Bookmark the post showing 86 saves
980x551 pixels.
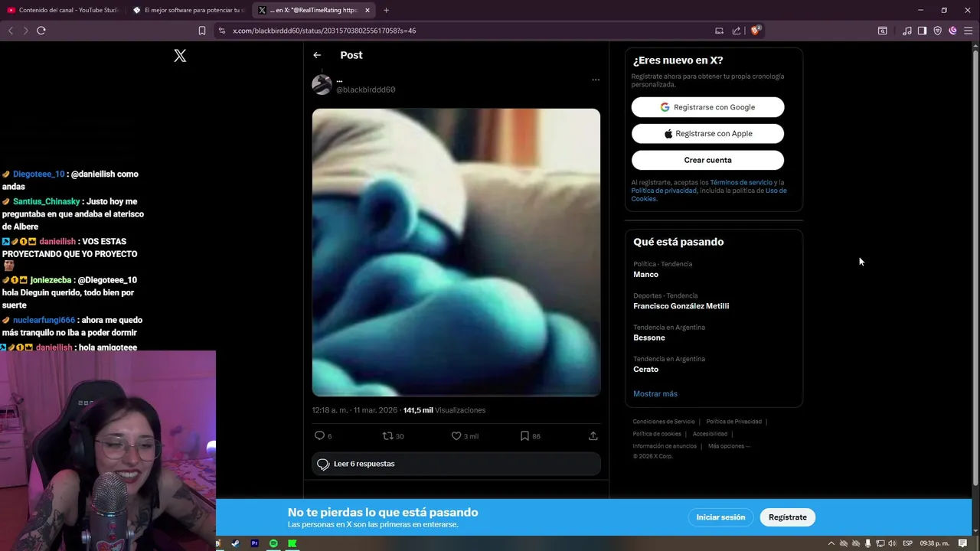(x=524, y=435)
